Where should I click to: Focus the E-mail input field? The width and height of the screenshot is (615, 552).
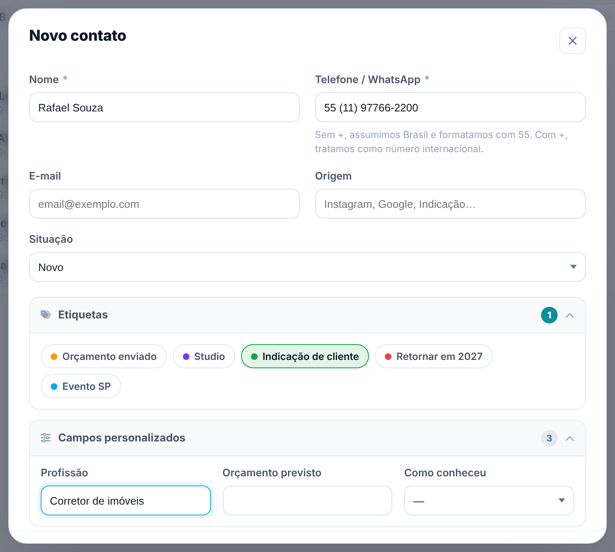click(165, 204)
